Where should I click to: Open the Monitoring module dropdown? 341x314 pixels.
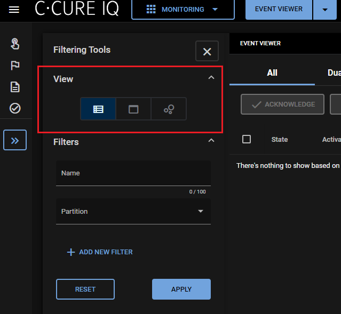183,10
